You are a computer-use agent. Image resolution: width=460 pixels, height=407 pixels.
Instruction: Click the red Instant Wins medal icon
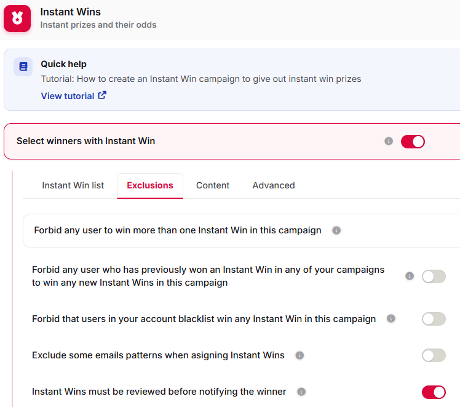(17, 18)
